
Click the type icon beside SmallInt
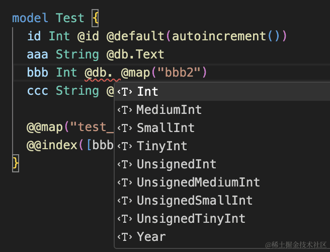coord(125,128)
